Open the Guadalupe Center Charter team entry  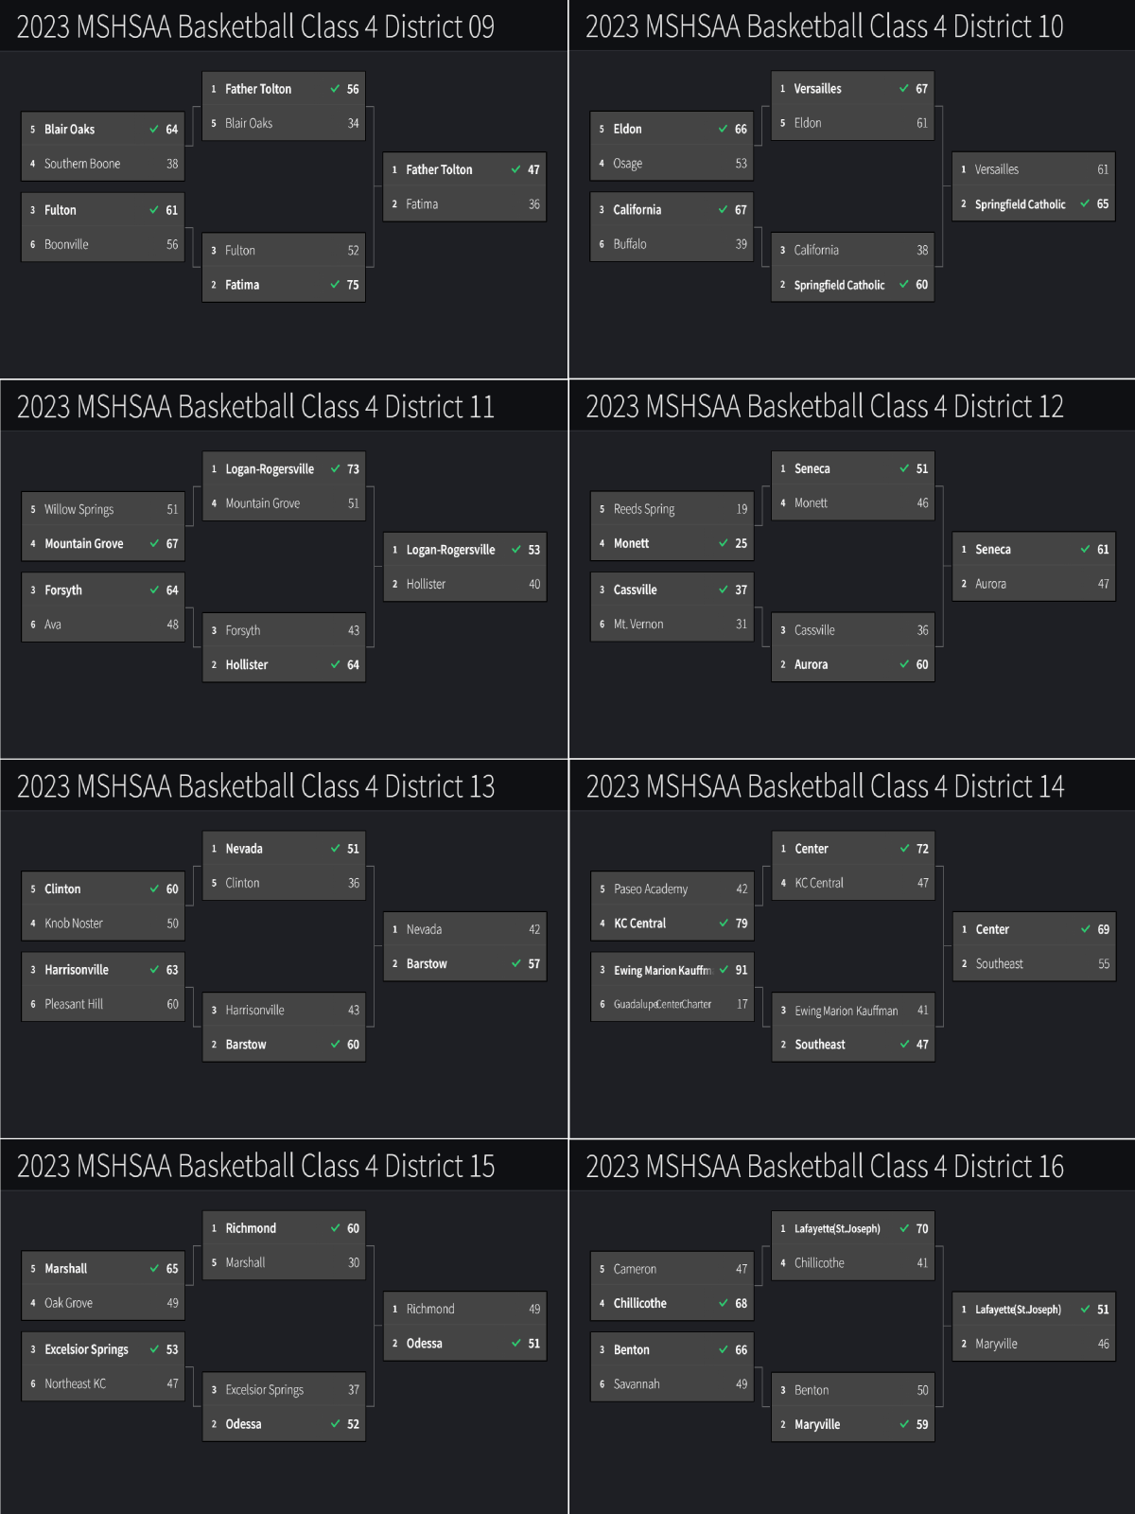coord(662,1005)
